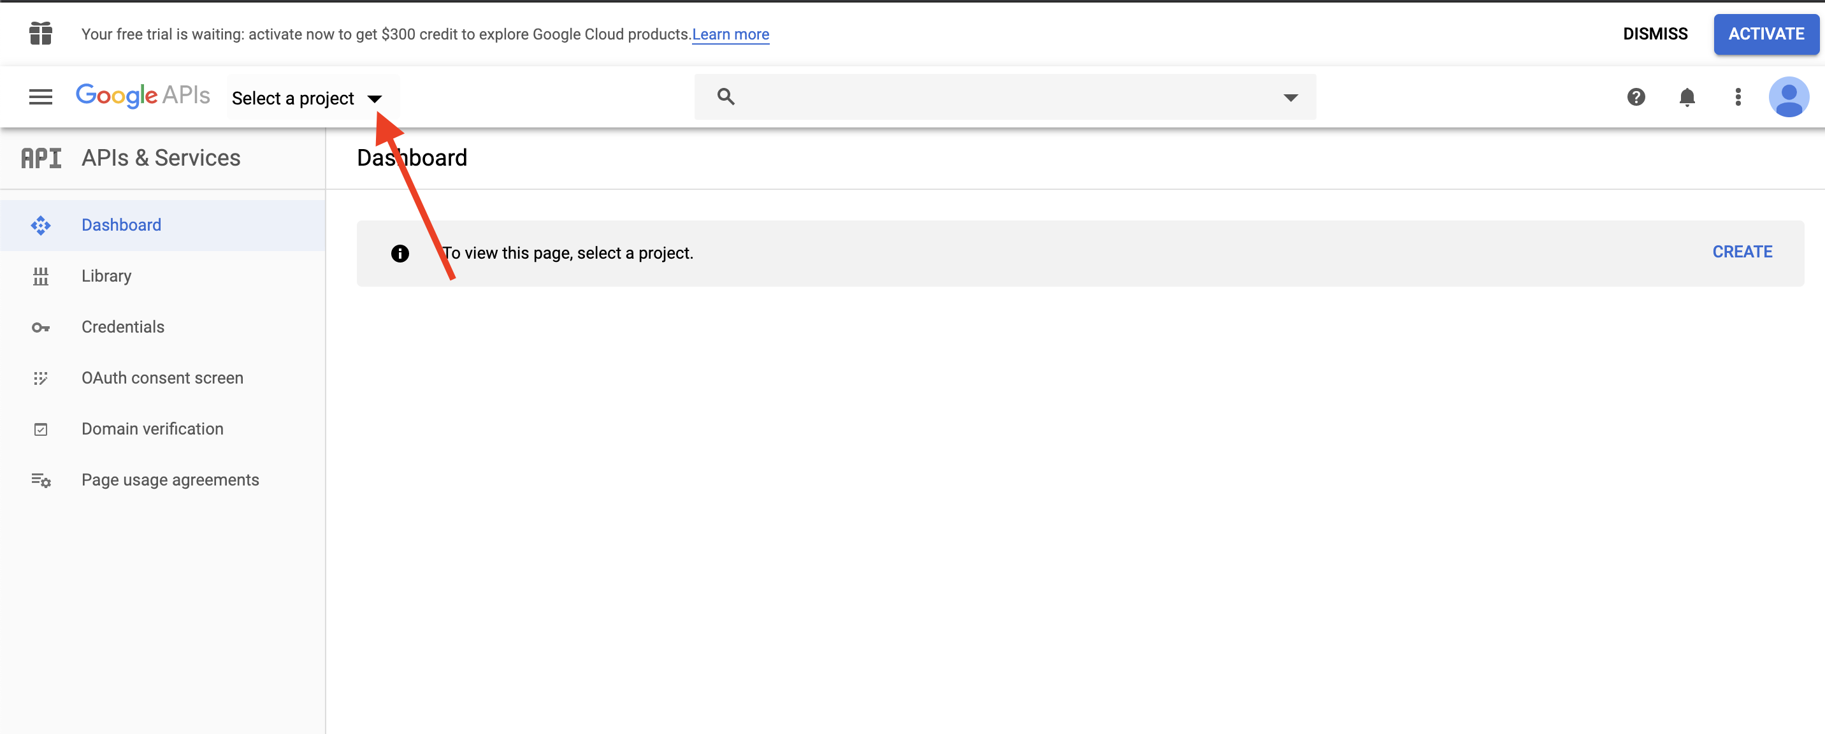Follow the Learn more link
1825x734 pixels.
[730, 34]
